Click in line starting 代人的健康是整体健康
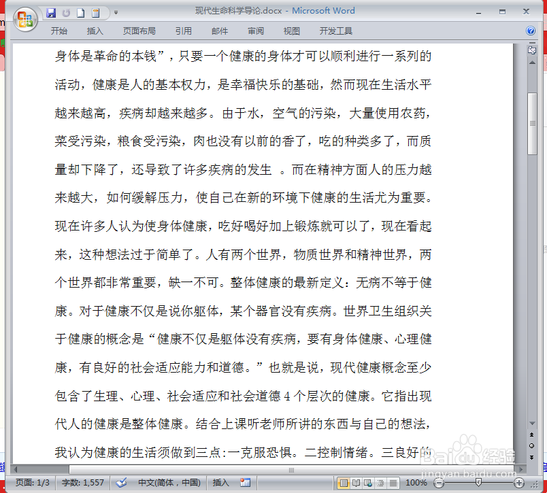The width and height of the screenshot is (547, 493). [243, 424]
